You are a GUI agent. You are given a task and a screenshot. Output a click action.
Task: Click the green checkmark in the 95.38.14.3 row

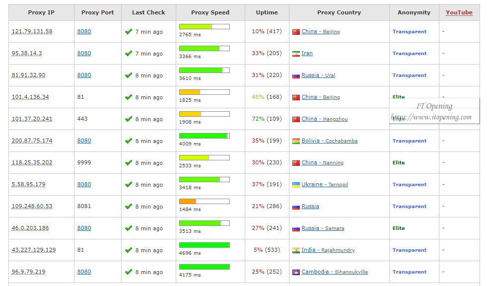point(129,54)
